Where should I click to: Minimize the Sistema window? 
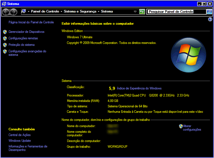199,4
